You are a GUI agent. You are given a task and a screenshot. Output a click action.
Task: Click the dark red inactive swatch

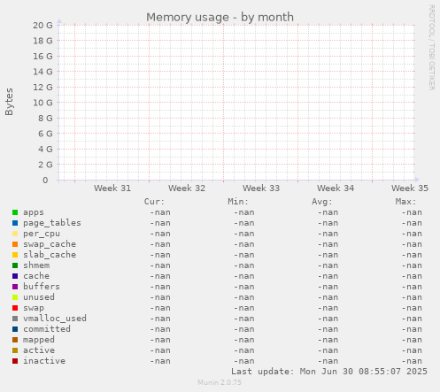[x=15, y=361]
